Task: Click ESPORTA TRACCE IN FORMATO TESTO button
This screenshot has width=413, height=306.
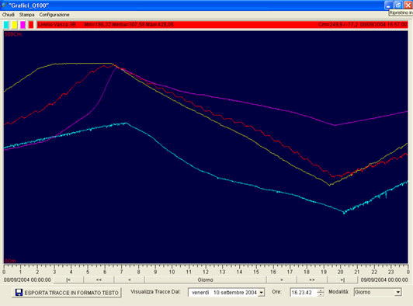Action: click(67, 293)
